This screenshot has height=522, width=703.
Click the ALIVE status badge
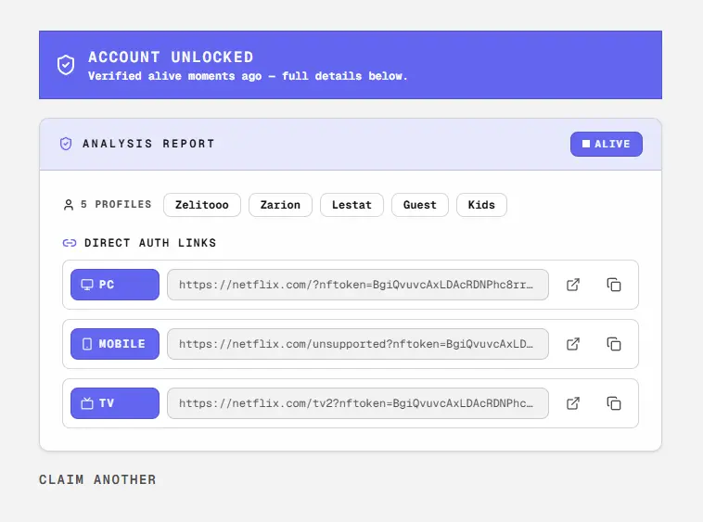click(x=607, y=145)
